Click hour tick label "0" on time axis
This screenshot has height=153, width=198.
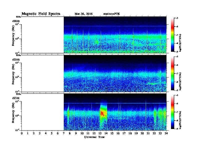click(x=22, y=133)
